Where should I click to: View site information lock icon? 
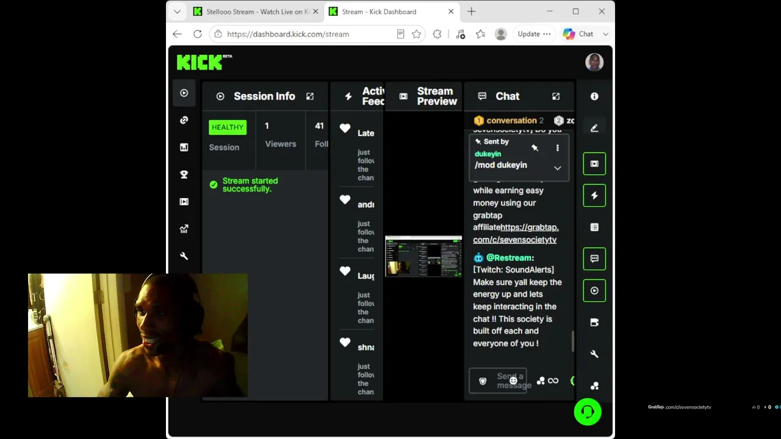(218, 34)
